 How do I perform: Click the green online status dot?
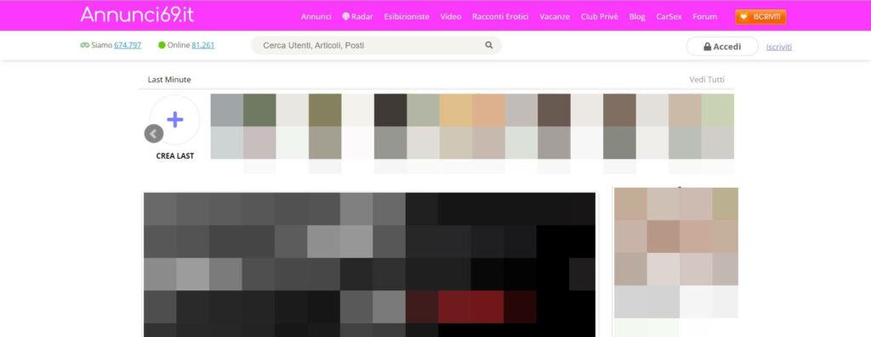[162, 46]
